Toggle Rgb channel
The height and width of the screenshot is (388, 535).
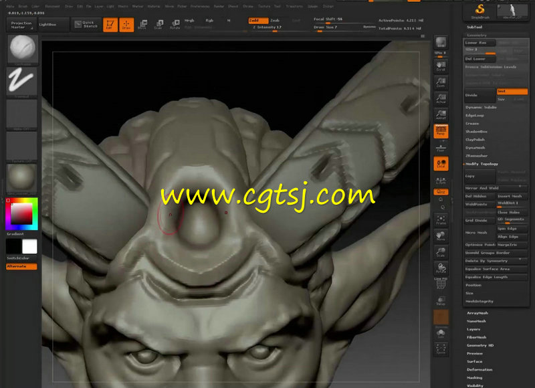pyautogui.click(x=209, y=21)
